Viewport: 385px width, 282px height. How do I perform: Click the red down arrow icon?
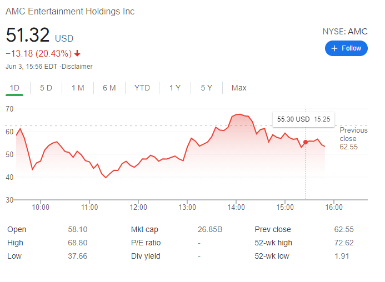click(x=77, y=54)
